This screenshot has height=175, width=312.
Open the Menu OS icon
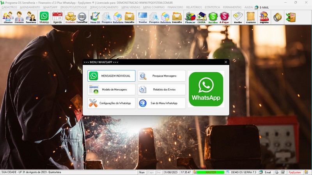[x=95, y=17]
